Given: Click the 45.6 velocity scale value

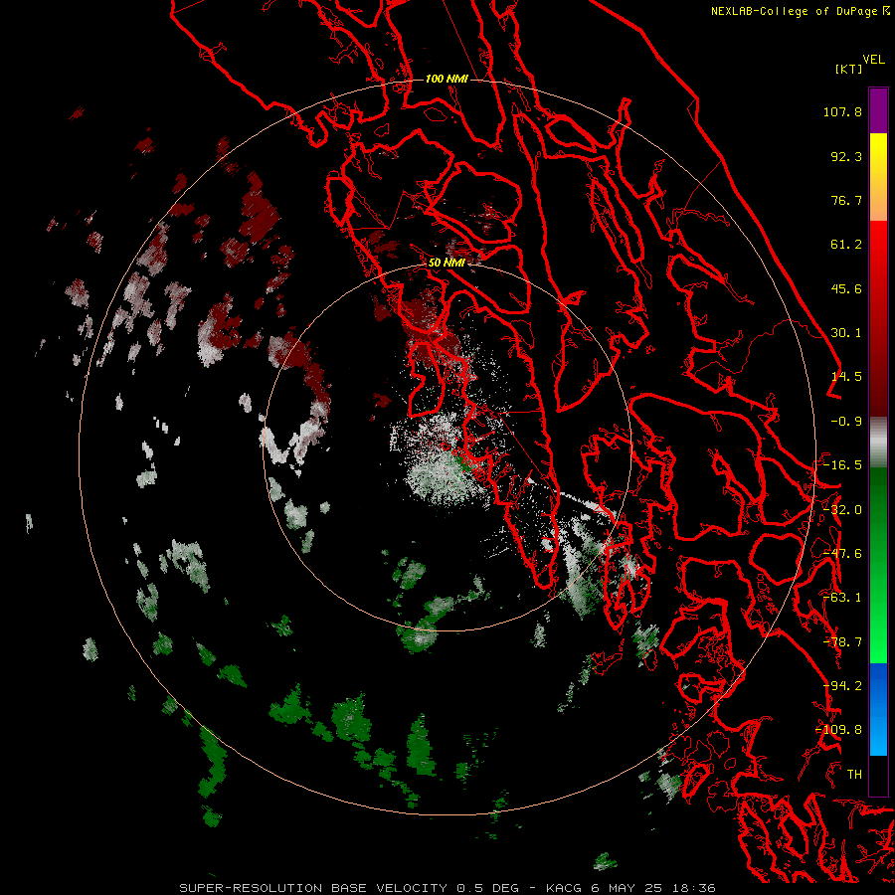Looking at the screenshot, I should coord(846,288).
